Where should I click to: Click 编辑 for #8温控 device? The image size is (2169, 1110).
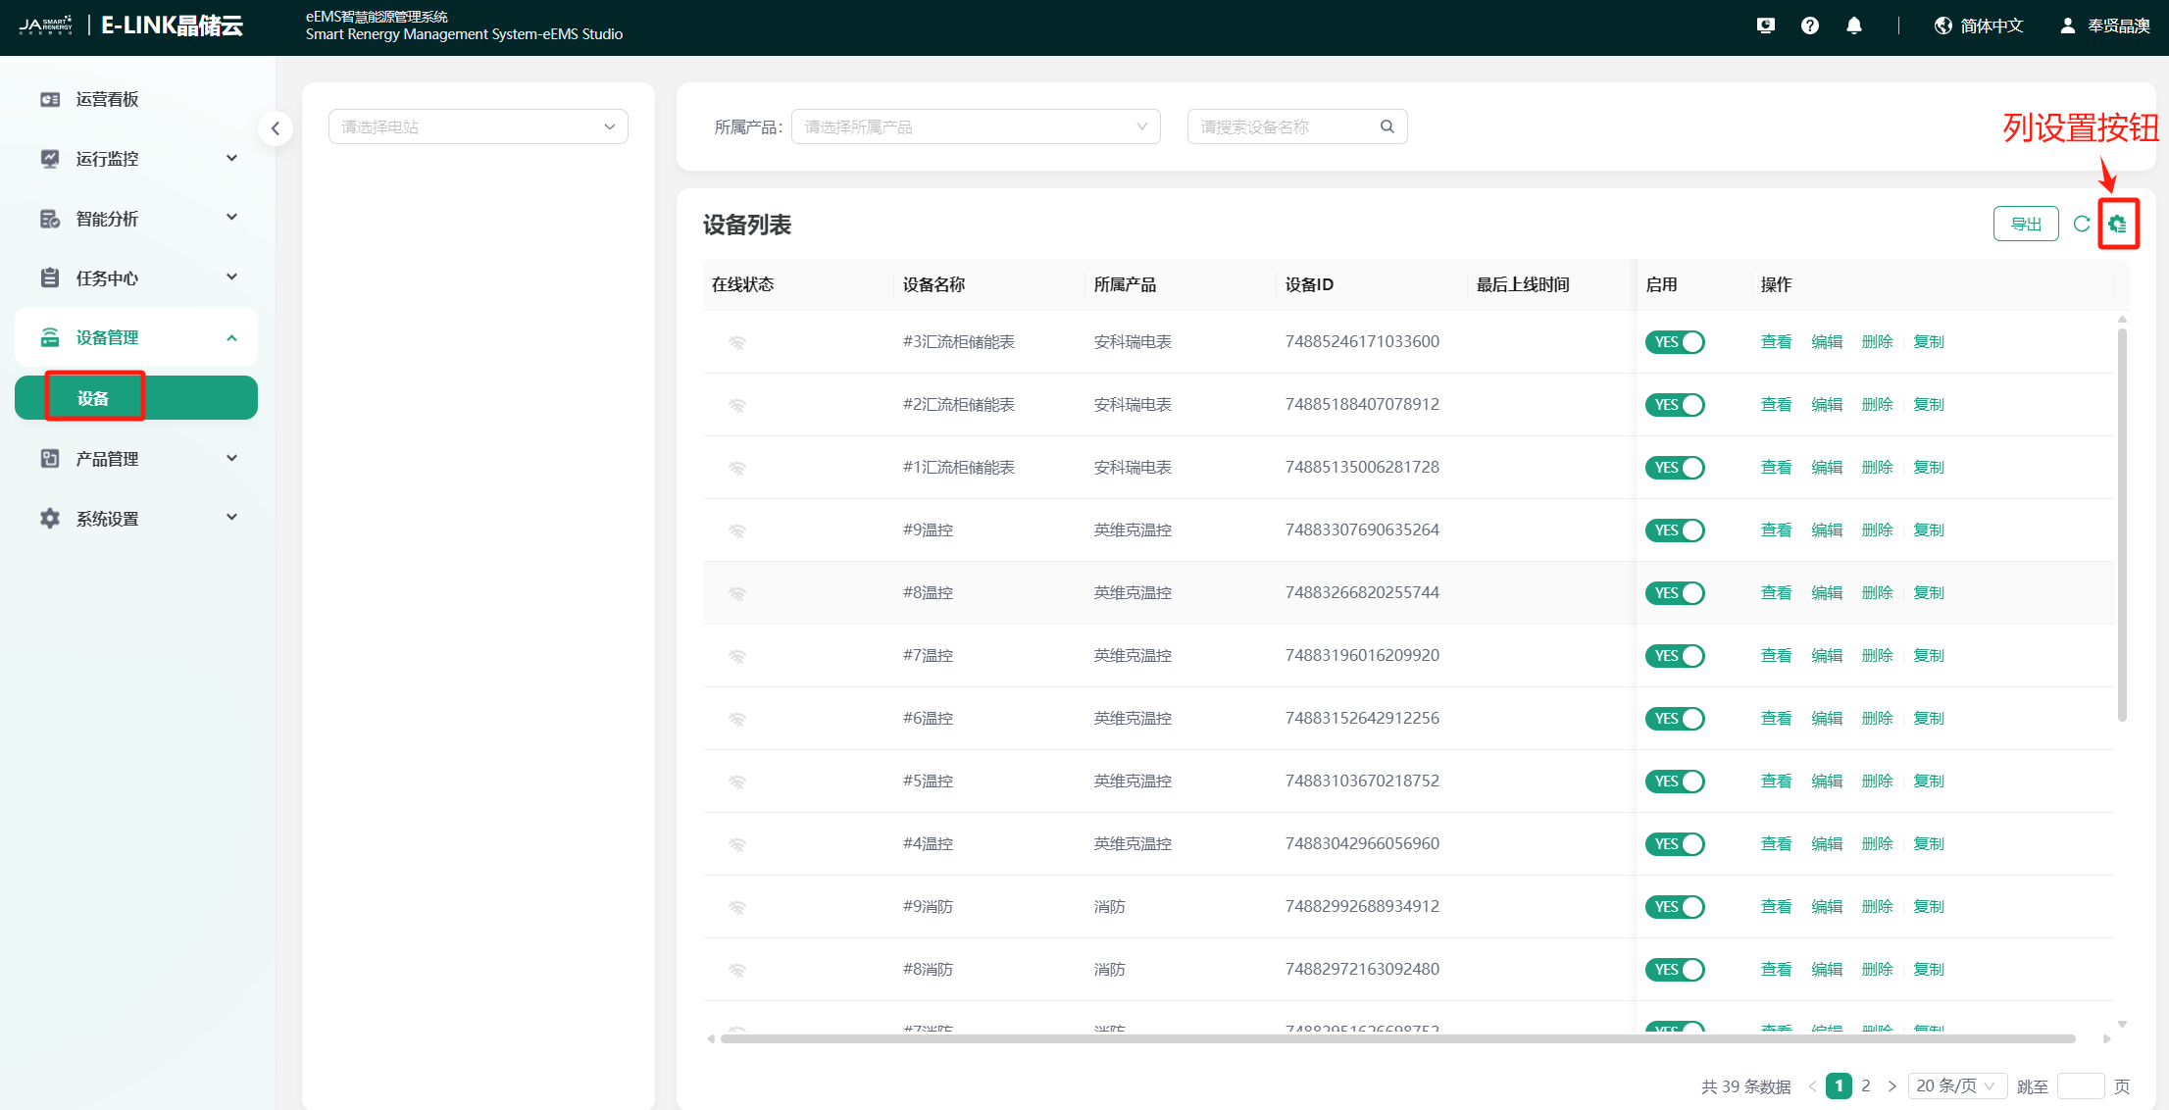coord(1826,593)
